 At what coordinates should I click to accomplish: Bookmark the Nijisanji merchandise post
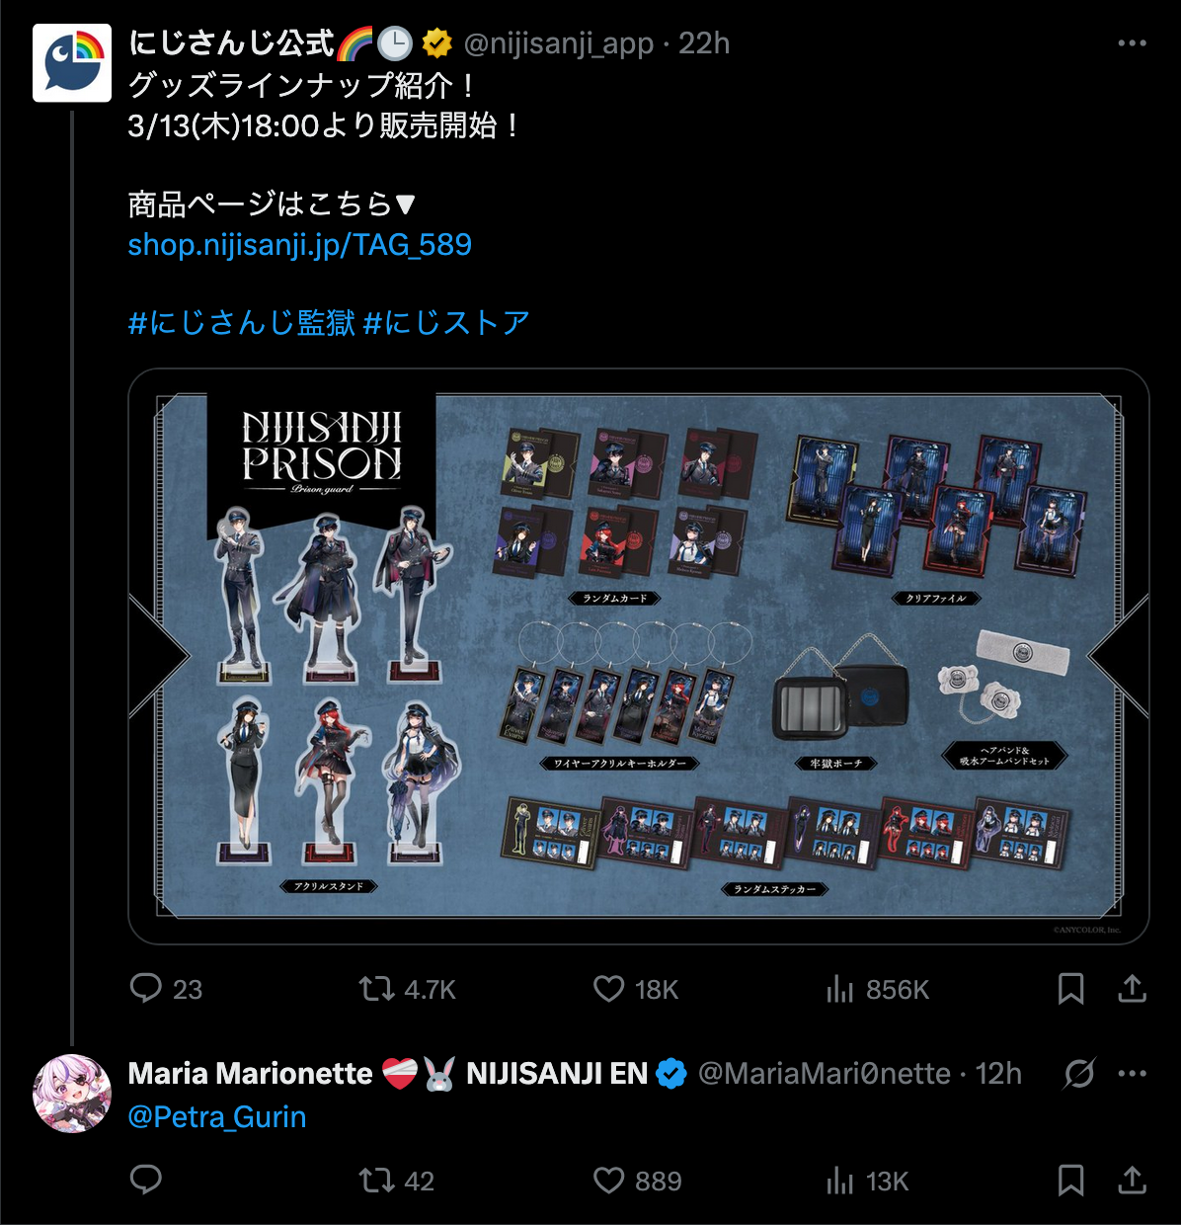(1071, 989)
